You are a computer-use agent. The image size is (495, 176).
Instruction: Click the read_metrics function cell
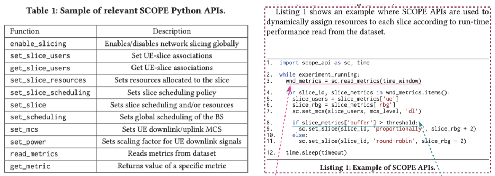[34, 153]
